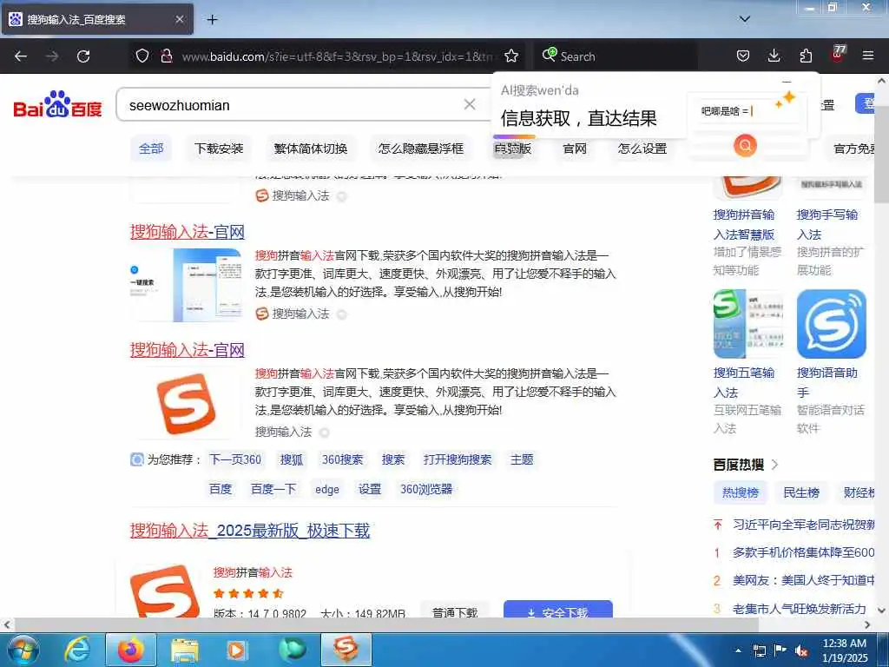Click the 搜狗语音助手 blue icon
Viewport: 889px width, 667px height.
click(x=831, y=324)
